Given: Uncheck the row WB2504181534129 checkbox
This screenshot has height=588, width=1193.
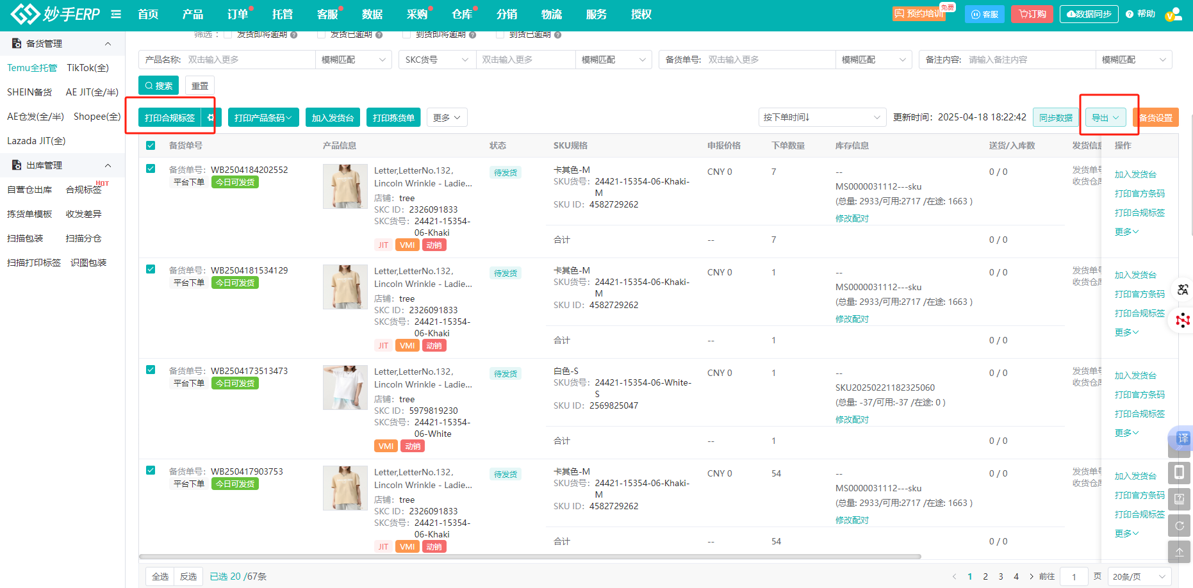Looking at the screenshot, I should pos(151,269).
